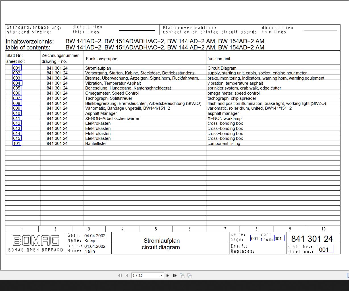Go to the previous page
Image resolution: width=349 pixels, height=291 pixels.
point(127,275)
